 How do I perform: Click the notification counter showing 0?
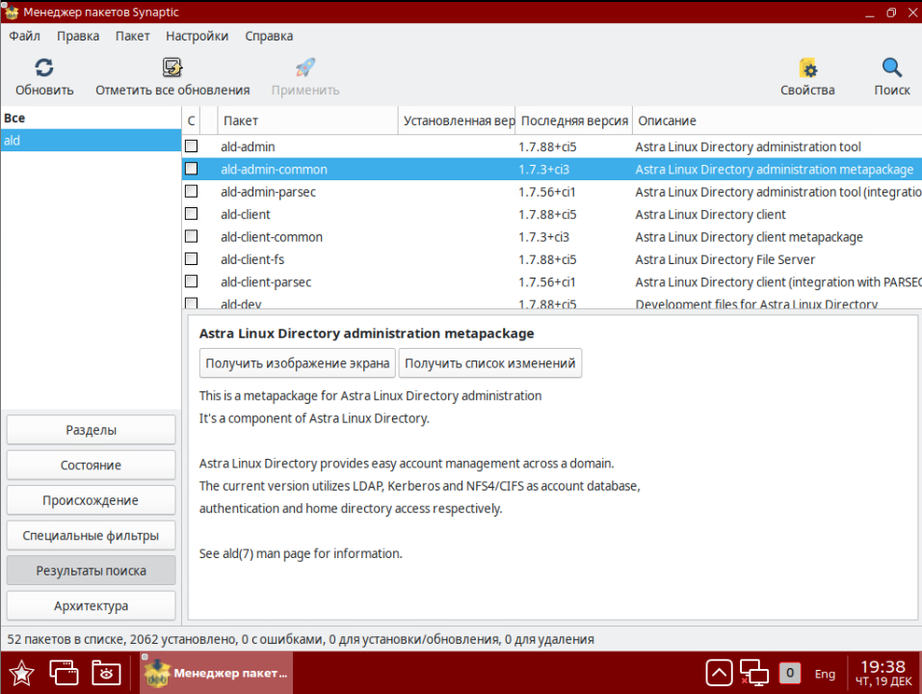[x=790, y=673]
